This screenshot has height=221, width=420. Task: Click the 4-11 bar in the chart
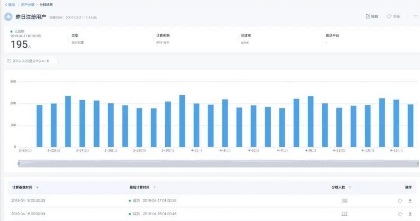point(339,127)
